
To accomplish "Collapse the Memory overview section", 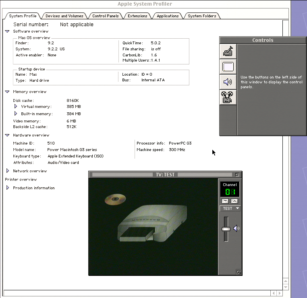I will tap(7, 92).
